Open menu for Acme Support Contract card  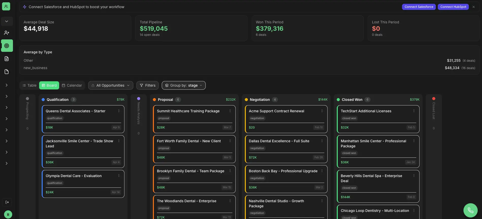(322, 111)
